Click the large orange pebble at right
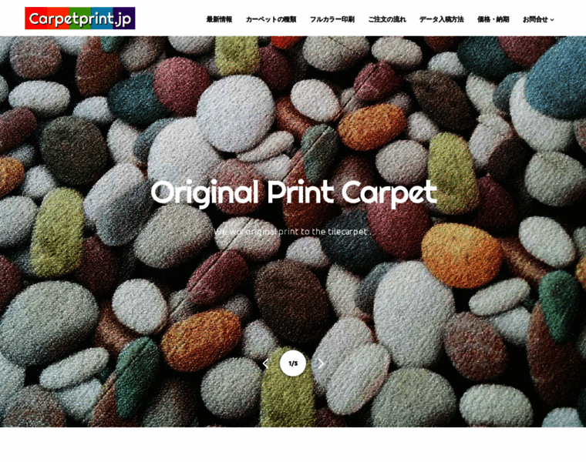Viewport: 586px width, 462px height. click(x=461, y=255)
